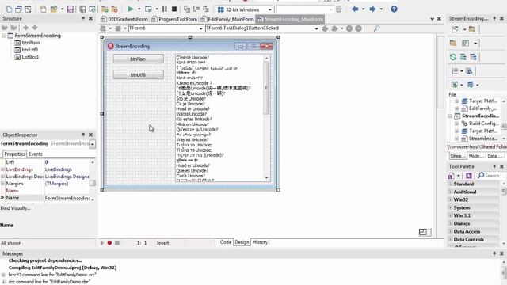This screenshot has height=285, width=507.
Task: Select the btnUtf8 button on the form
Action: (x=139, y=74)
